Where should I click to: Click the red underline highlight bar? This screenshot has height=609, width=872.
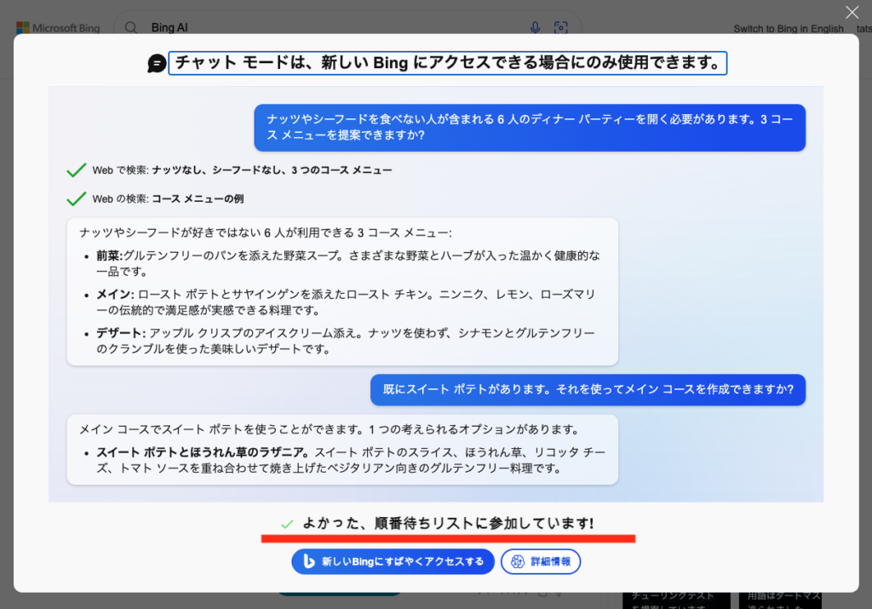coord(450,538)
